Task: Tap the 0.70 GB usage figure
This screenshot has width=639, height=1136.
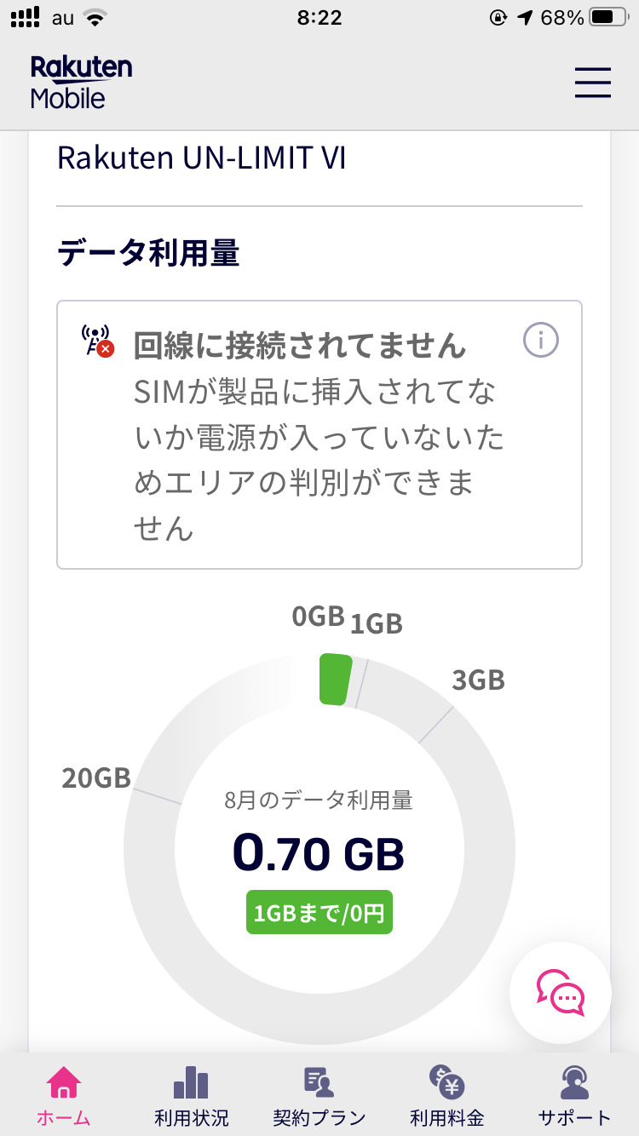Action: point(319,854)
